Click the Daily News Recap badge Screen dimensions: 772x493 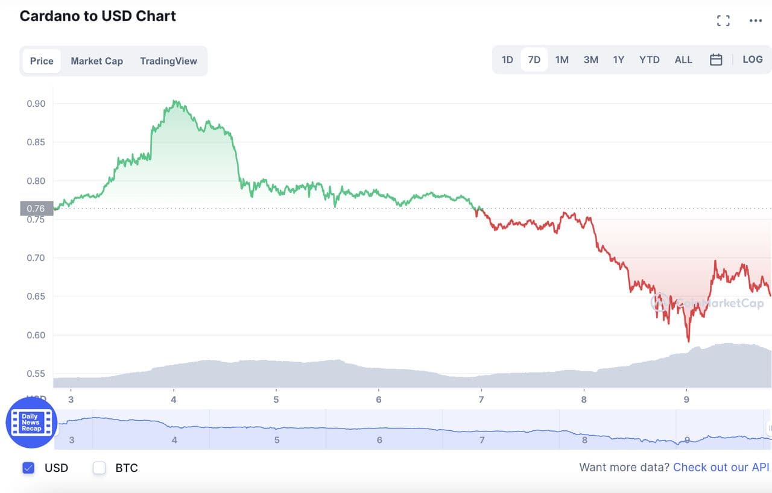coord(31,422)
